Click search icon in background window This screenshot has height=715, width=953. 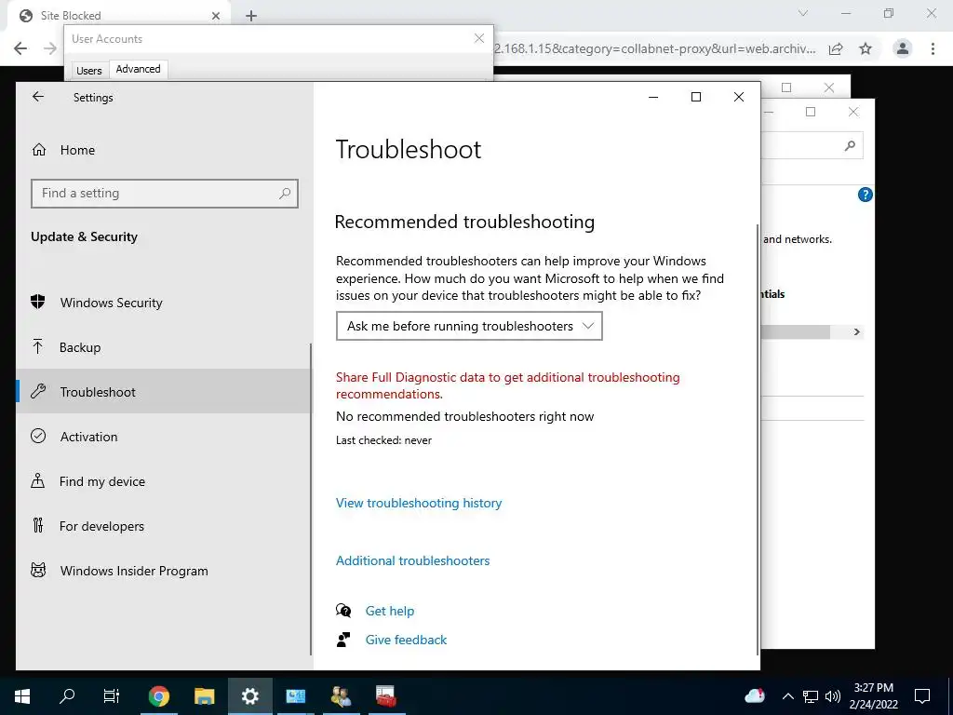click(850, 145)
